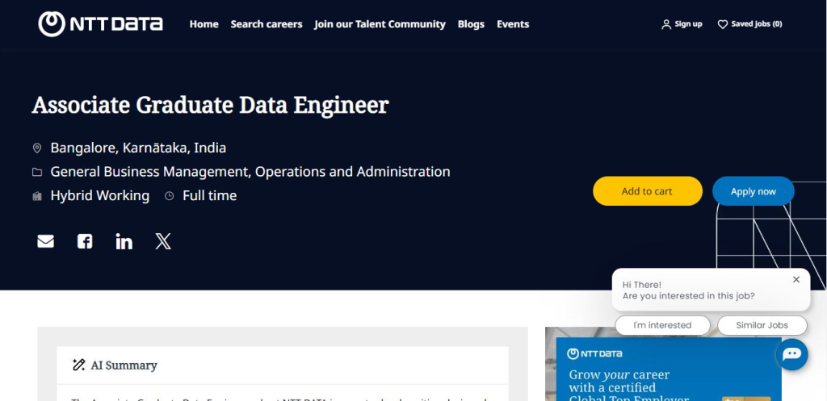Click the folder category icon
Screen dimensions: 827x401
click(37, 173)
